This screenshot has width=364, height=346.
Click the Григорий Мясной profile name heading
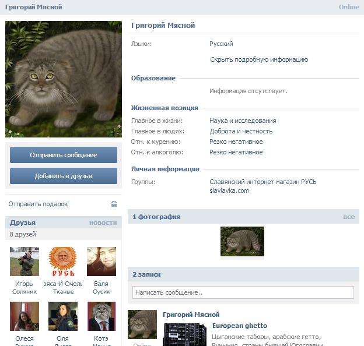163,25
